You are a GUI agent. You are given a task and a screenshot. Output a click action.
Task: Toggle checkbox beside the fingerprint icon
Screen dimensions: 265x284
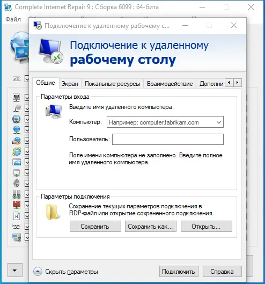click(x=27, y=183)
